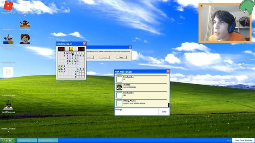The height and width of the screenshot is (143, 255).
Task: Click the RBX Messenger title bar
Action: pos(142,71)
